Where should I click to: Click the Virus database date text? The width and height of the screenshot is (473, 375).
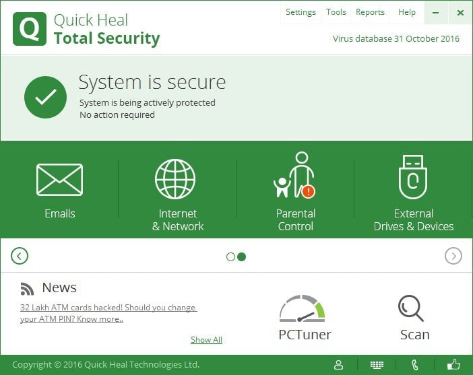coord(396,38)
